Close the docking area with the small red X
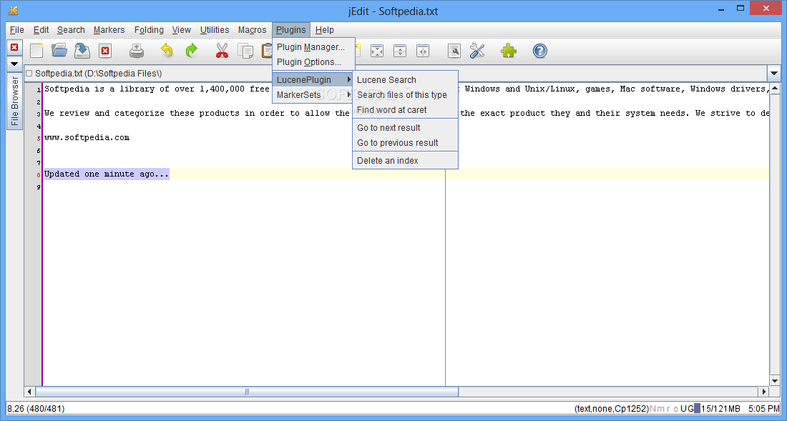Screen dimensions: 787x421 pyautogui.click(x=14, y=47)
